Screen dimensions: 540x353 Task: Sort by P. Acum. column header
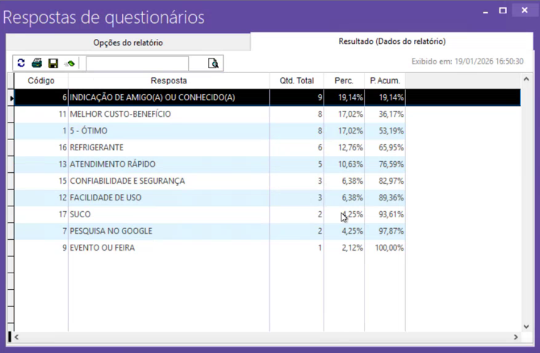[x=385, y=80]
